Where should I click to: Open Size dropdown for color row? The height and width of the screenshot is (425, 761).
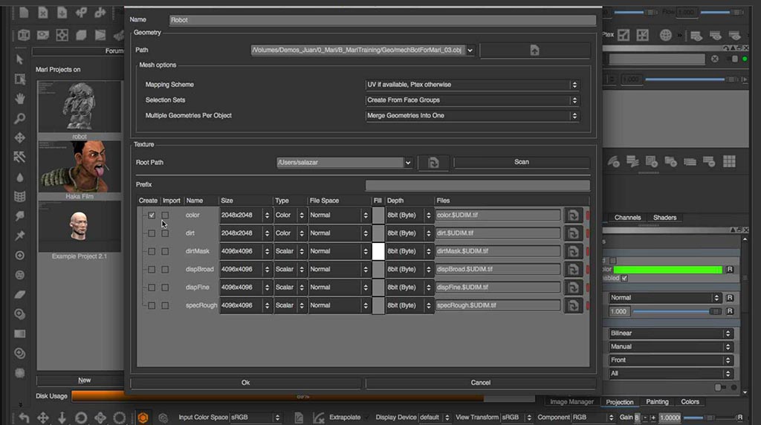point(245,215)
